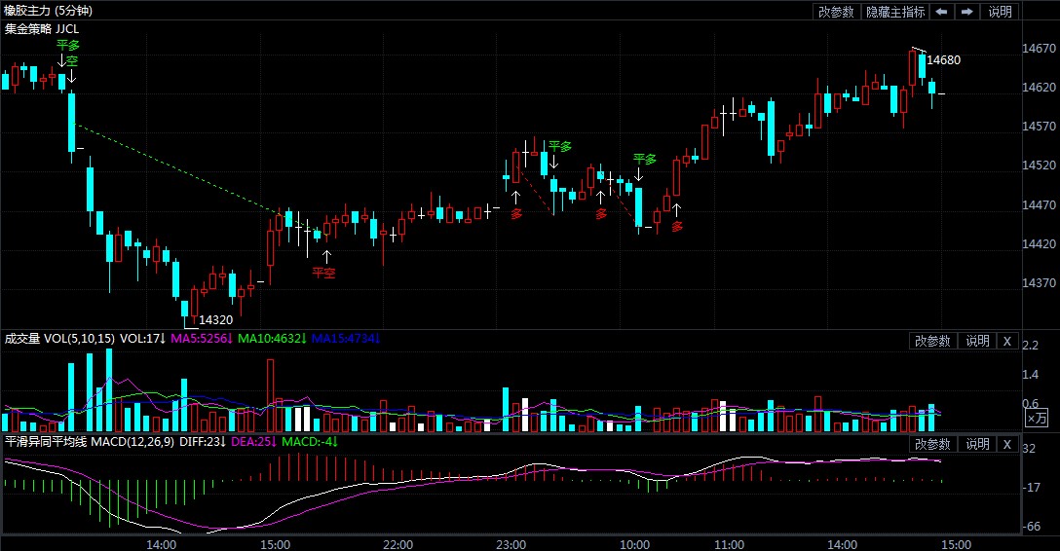Click the MA15:4734 volume average label

[346, 339]
